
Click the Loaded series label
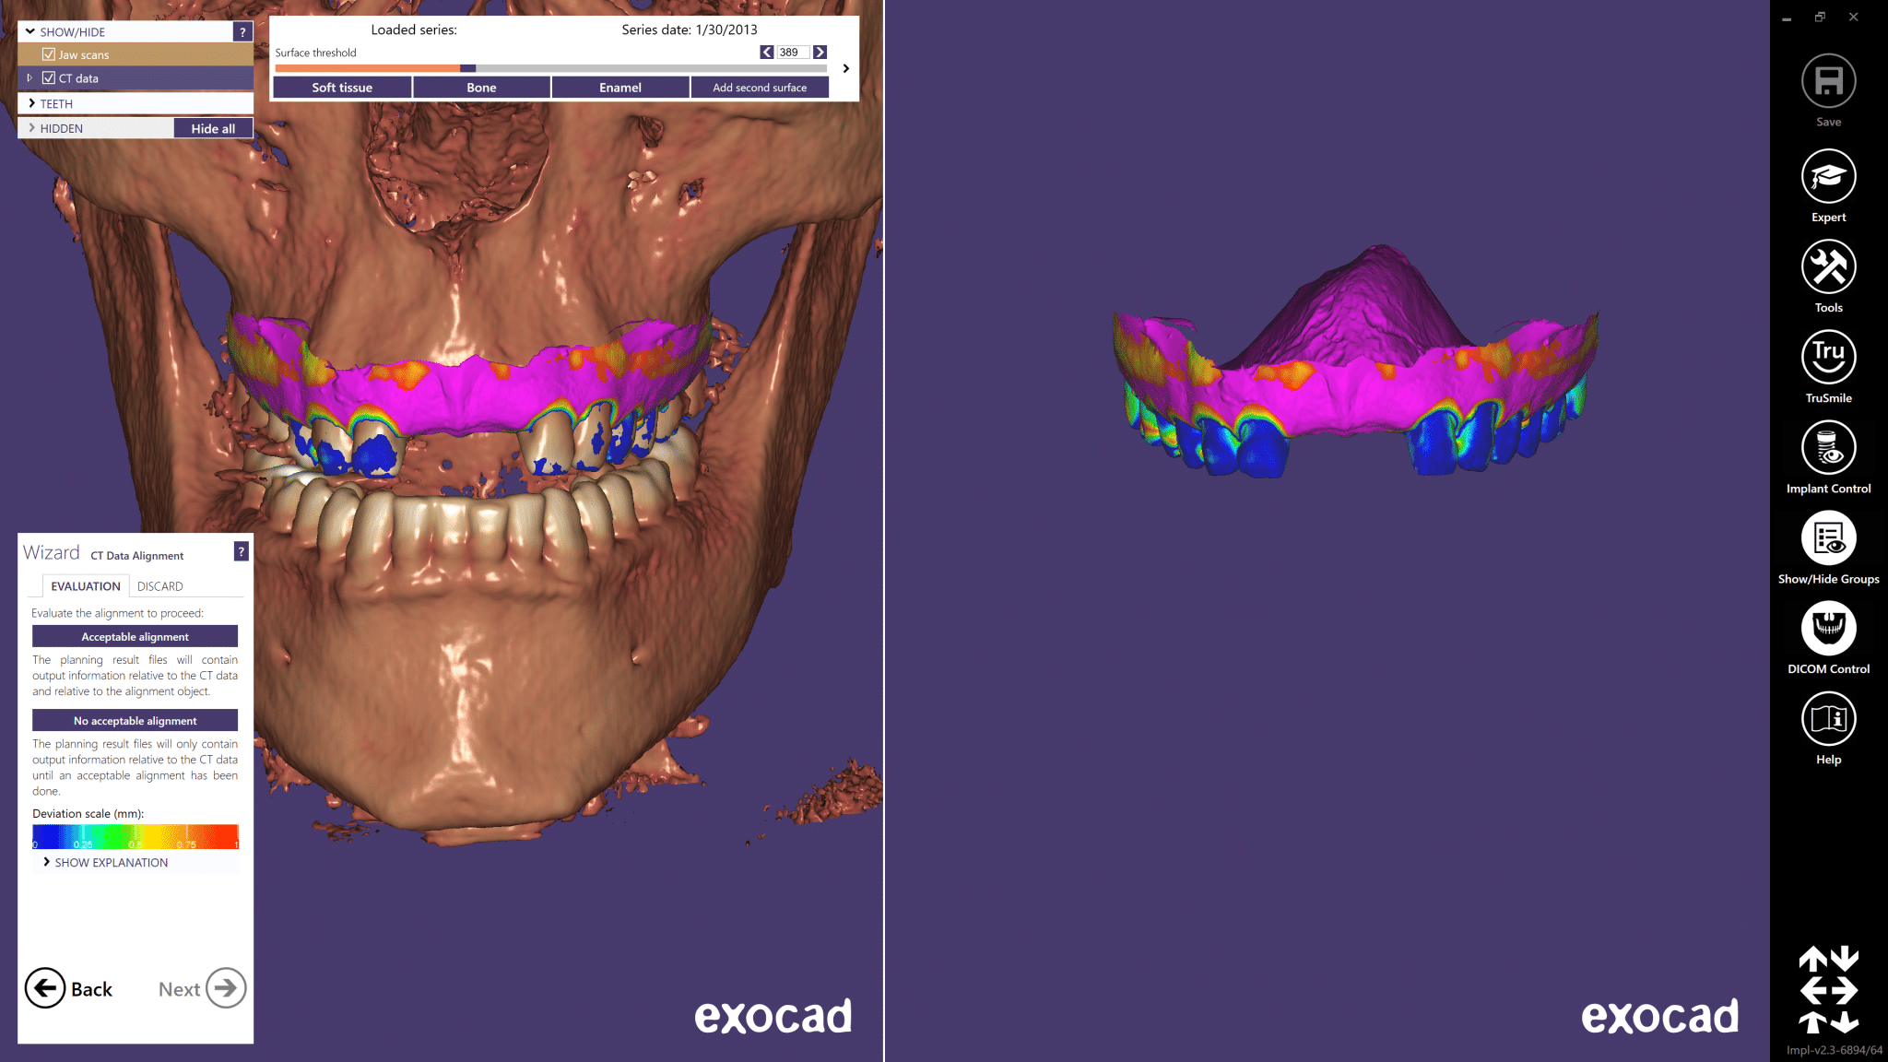[414, 29]
